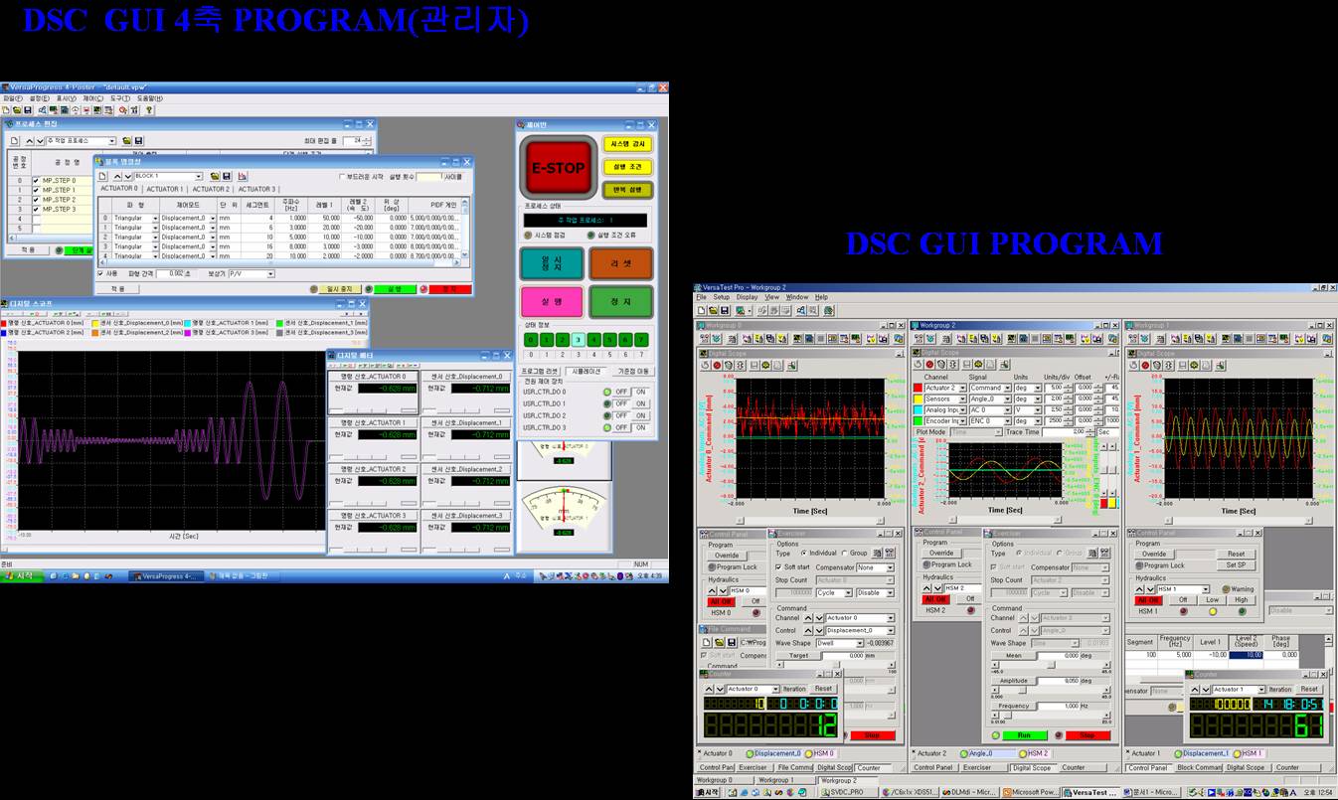The height and width of the screenshot is (800, 1338).
Task: Click the new document icon in process editor
Action: tap(15, 141)
